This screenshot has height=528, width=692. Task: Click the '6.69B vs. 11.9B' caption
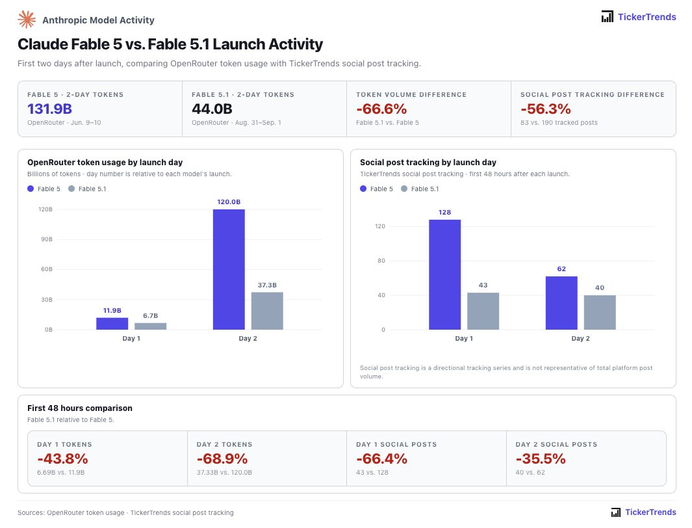coord(61,472)
